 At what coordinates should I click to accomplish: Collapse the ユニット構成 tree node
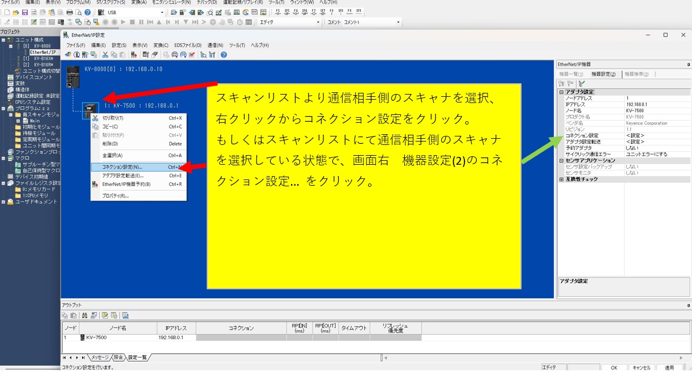click(3, 40)
